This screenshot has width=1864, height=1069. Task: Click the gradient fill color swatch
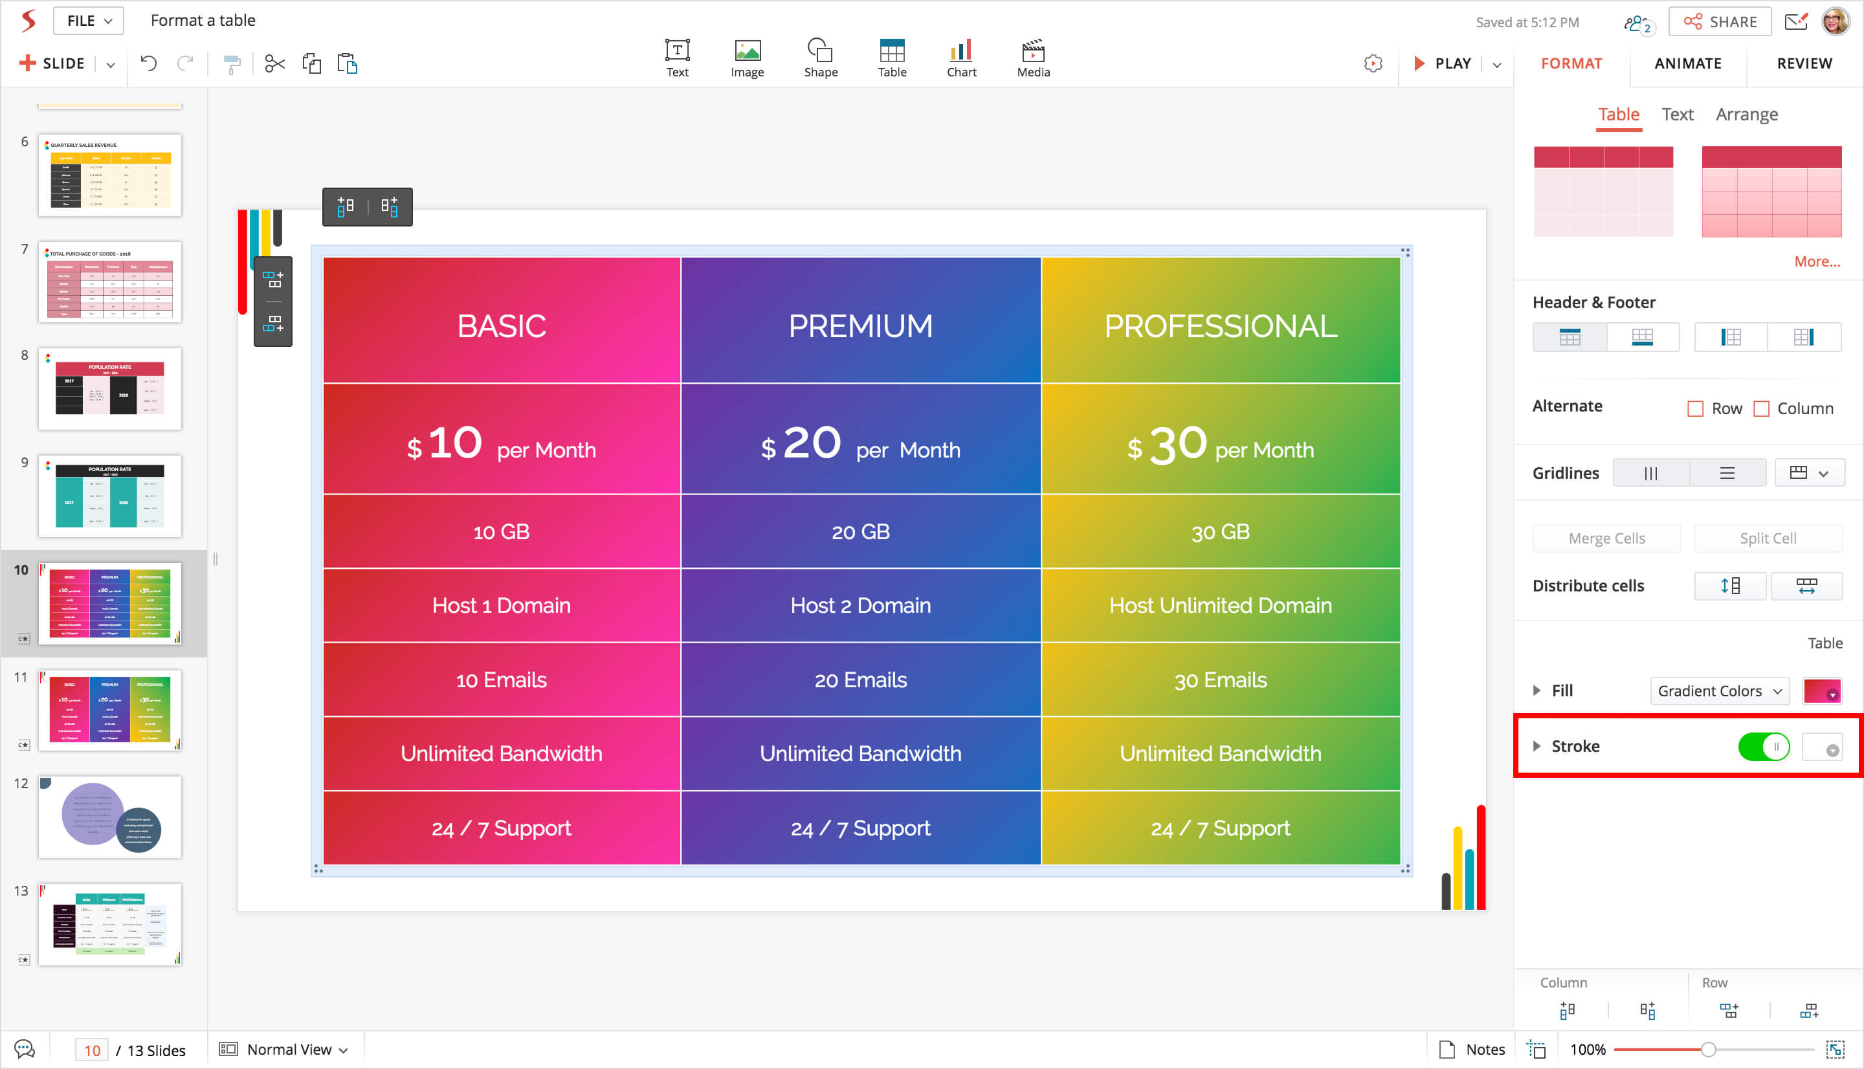pos(1821,691)
